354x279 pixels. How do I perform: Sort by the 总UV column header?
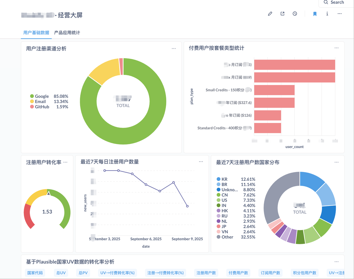pyautogui.click(x=61, y=273)
